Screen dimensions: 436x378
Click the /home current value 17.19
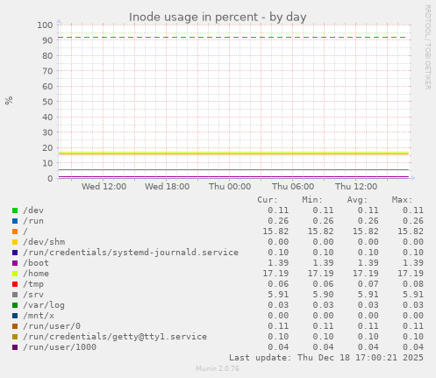pos(275,274)
